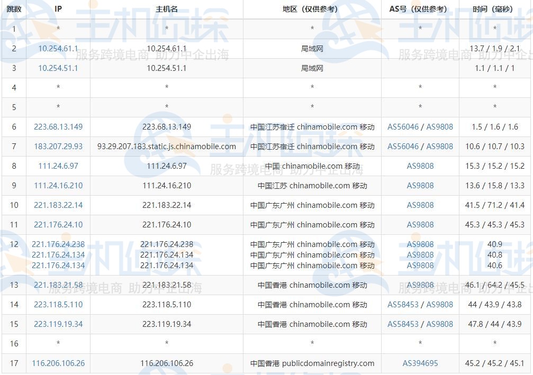Select IP 221.176.24.238 in hop 12
The width and height of the screenshot is (533, 375).
58,244
